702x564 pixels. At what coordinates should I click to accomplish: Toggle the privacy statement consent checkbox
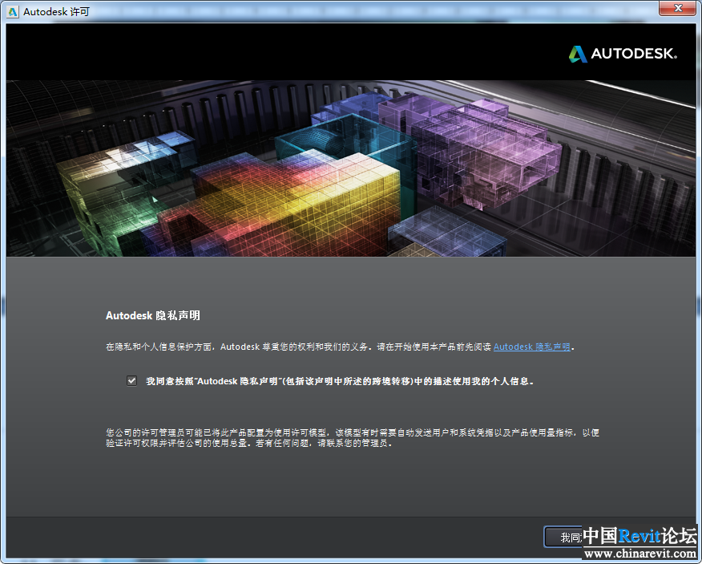click(x=132, y=381)
